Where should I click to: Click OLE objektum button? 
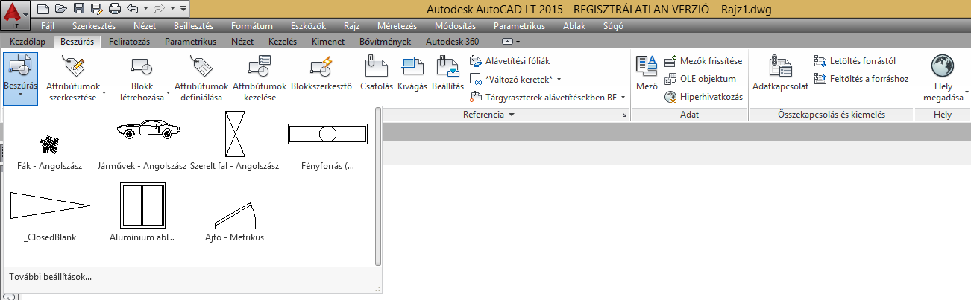(x=700, y=78)
